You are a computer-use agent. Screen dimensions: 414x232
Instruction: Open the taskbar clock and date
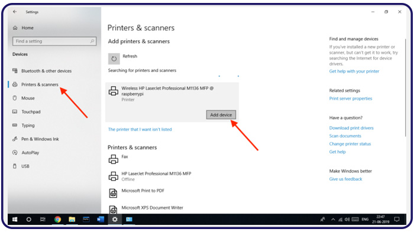(380, 220)
